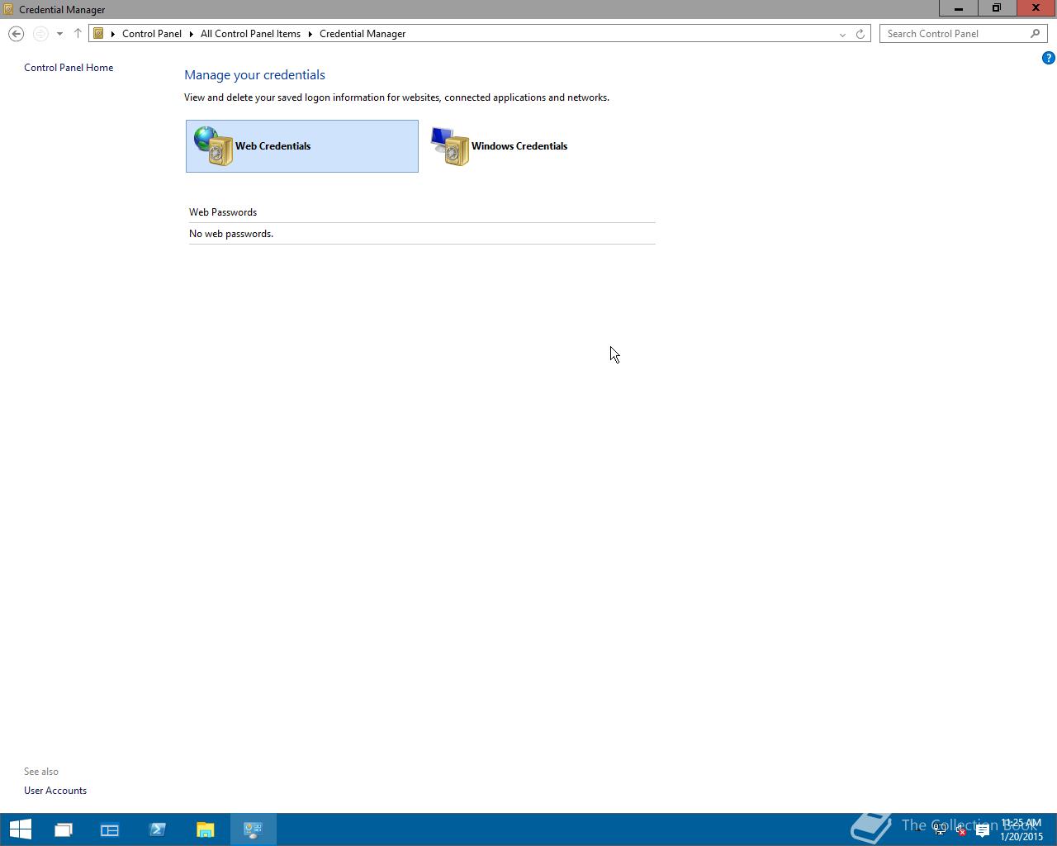
Task: Open the Action Center notifications icon
Action: click(x=983, y=830)
